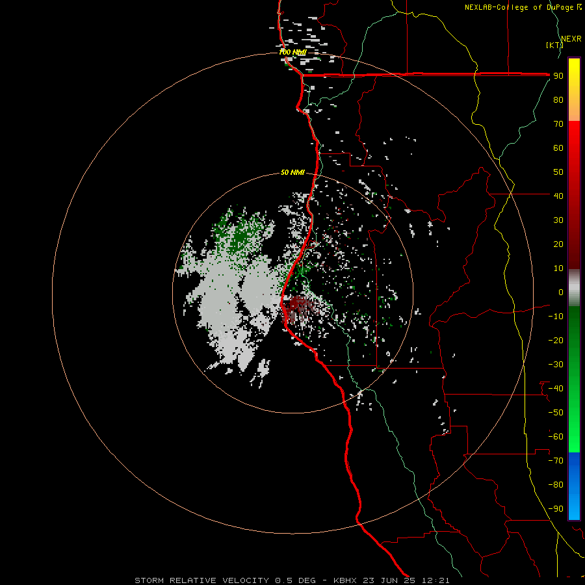This screenshot has height=585, width=585.
Task: Pick the orange band near 70 kt
Action: (574, 114)
